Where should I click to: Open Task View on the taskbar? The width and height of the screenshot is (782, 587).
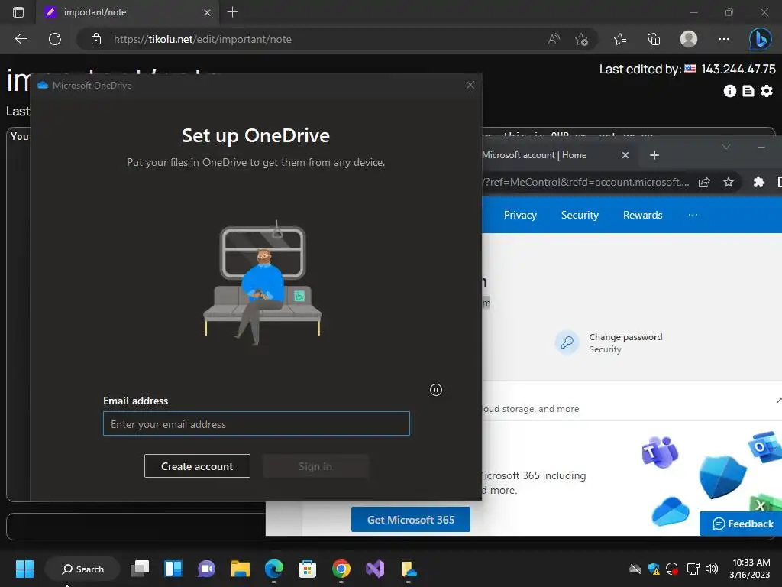(x=140, y=569)
